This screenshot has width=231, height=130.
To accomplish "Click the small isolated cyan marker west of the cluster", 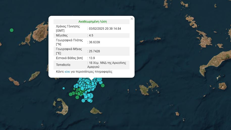I will coord(64,88).
